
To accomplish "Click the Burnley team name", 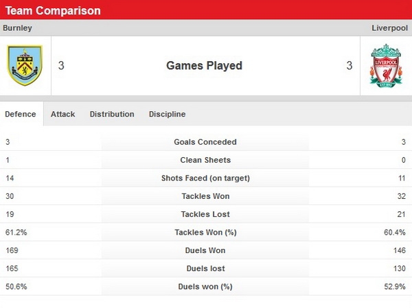I will pos(17,28).
